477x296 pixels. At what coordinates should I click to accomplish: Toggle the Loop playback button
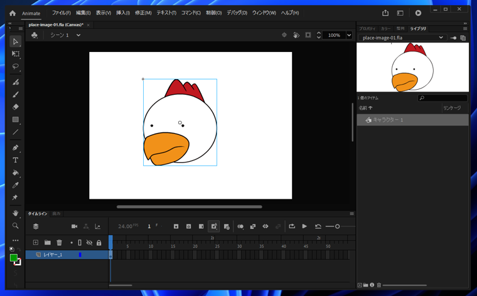(292, 226)
